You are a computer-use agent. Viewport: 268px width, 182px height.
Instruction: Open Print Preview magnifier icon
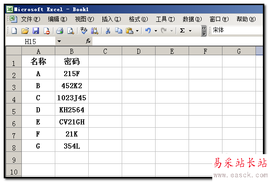pyautogui.click(x=71, y=31)
